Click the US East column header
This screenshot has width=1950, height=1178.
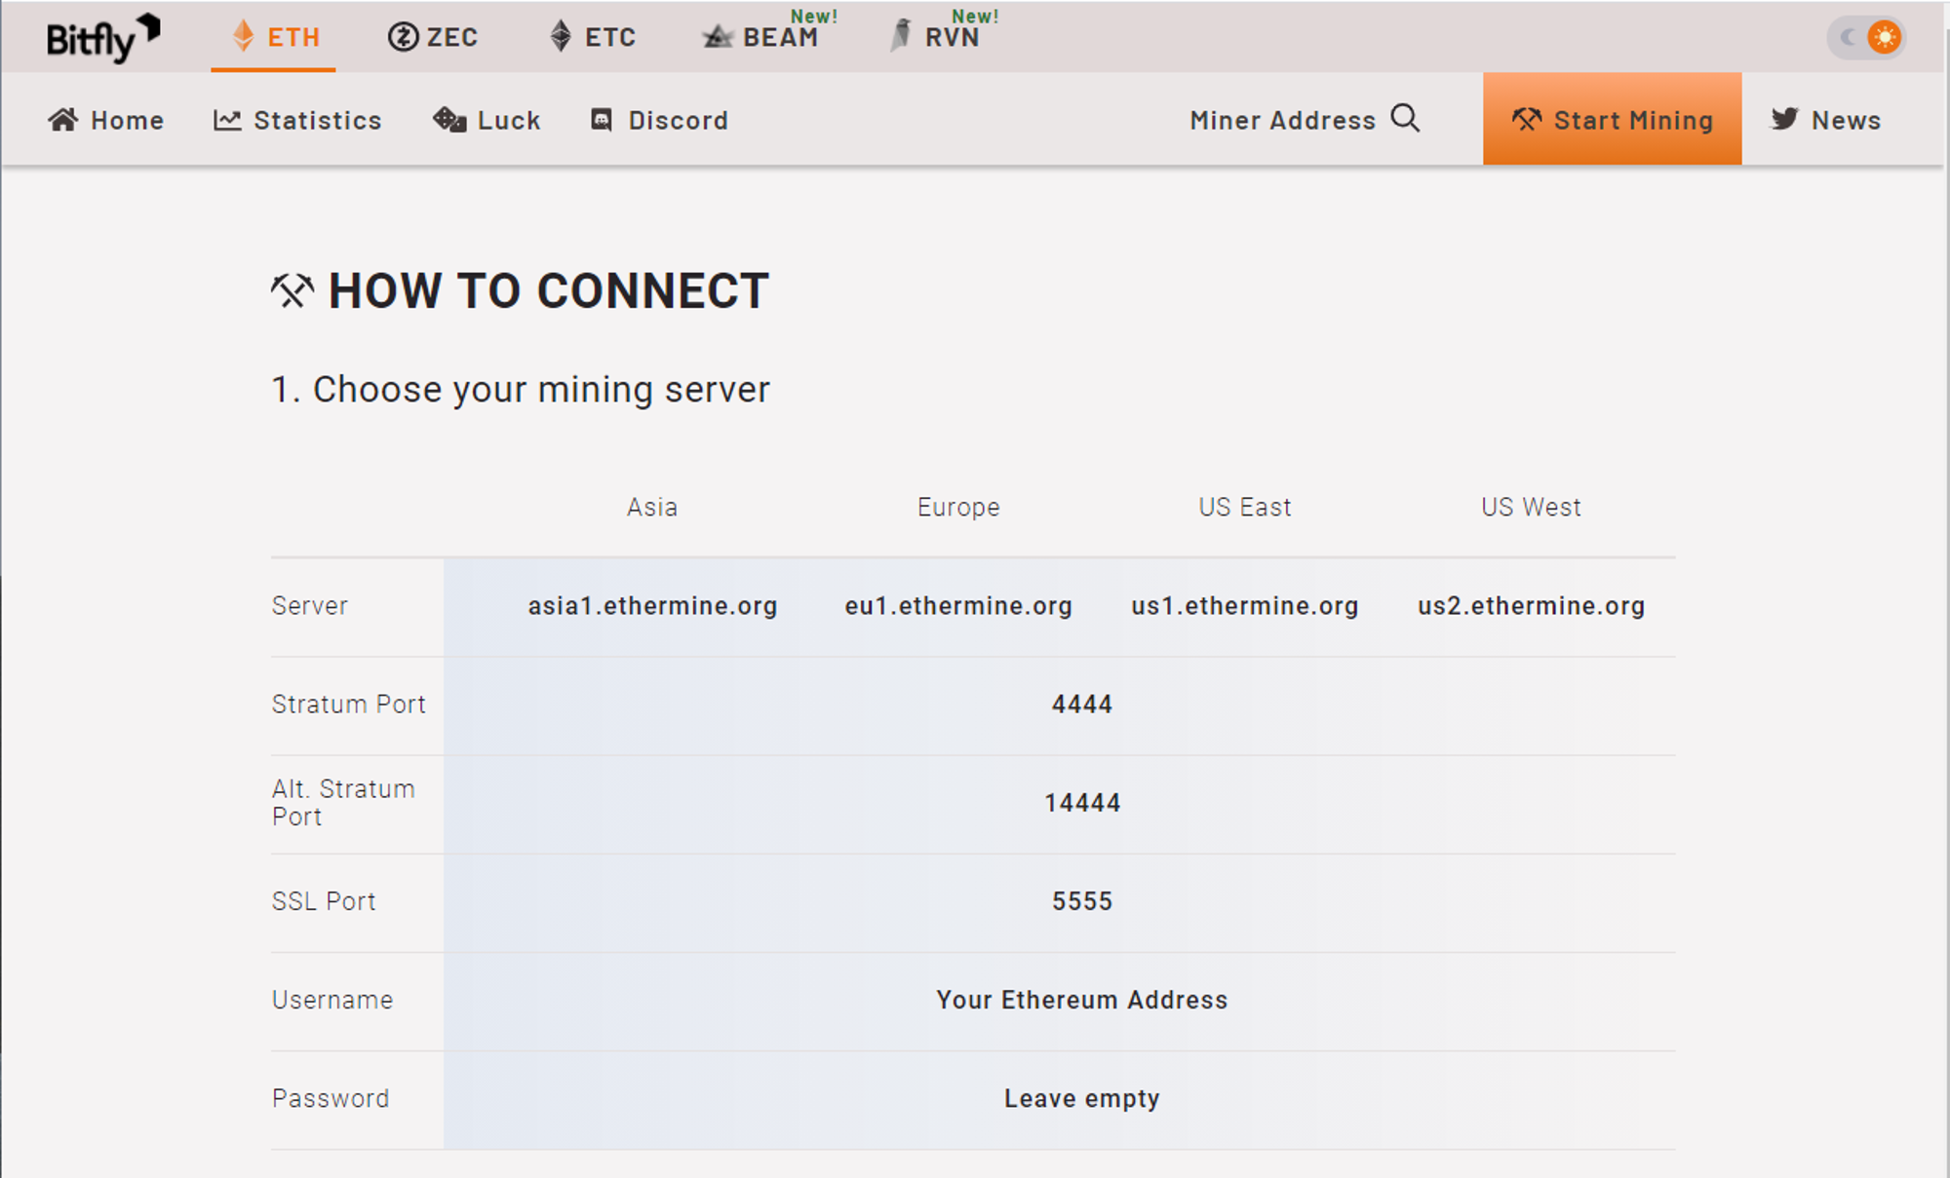[1245, 507]
